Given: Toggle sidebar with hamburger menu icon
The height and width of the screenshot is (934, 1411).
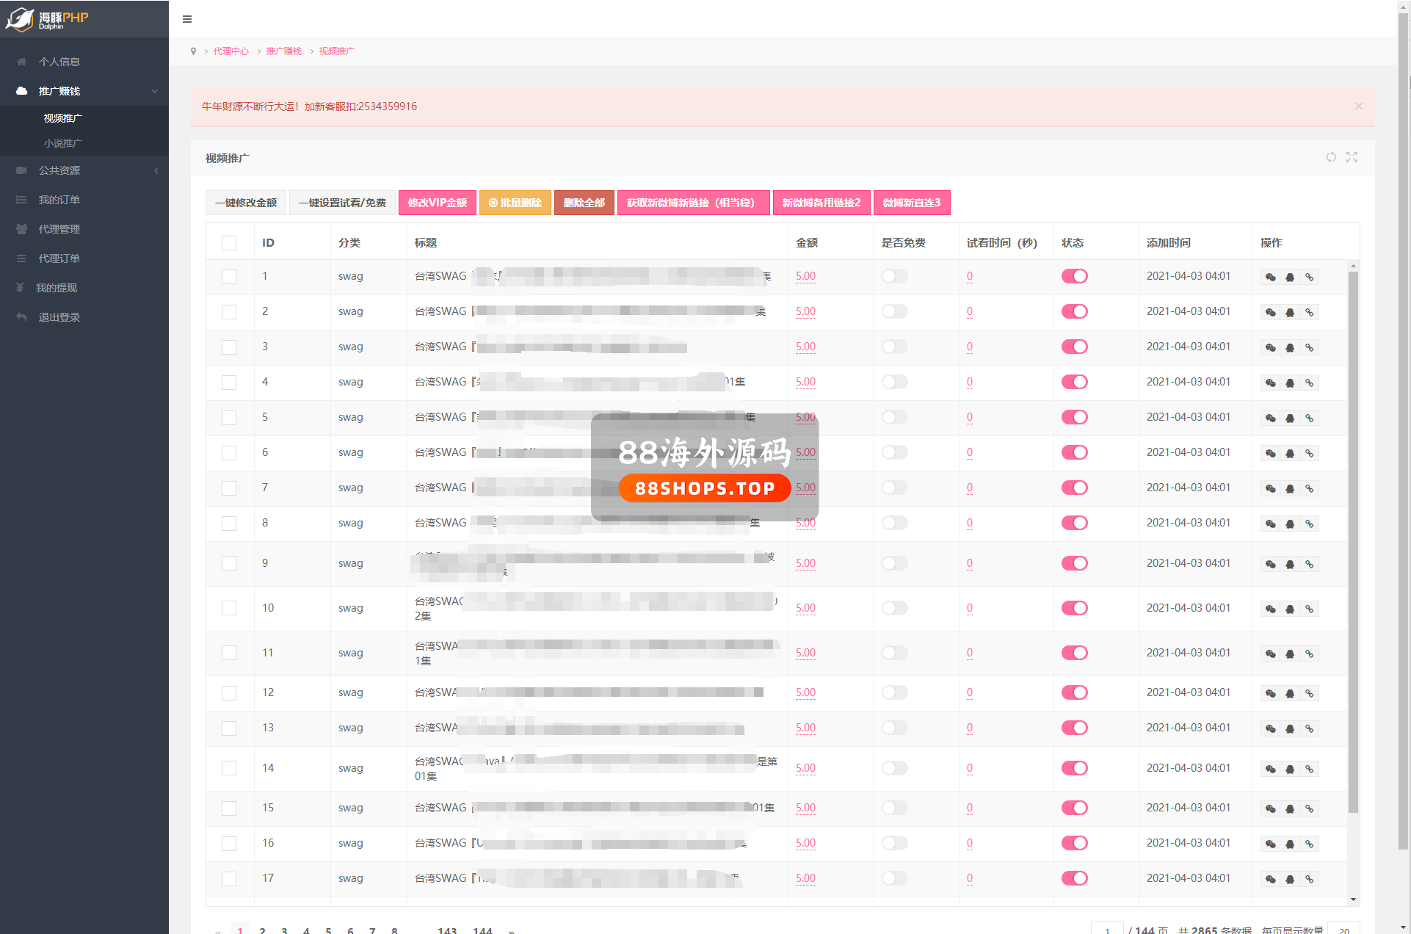Looking at the screenshot, I should coord(187,19).
